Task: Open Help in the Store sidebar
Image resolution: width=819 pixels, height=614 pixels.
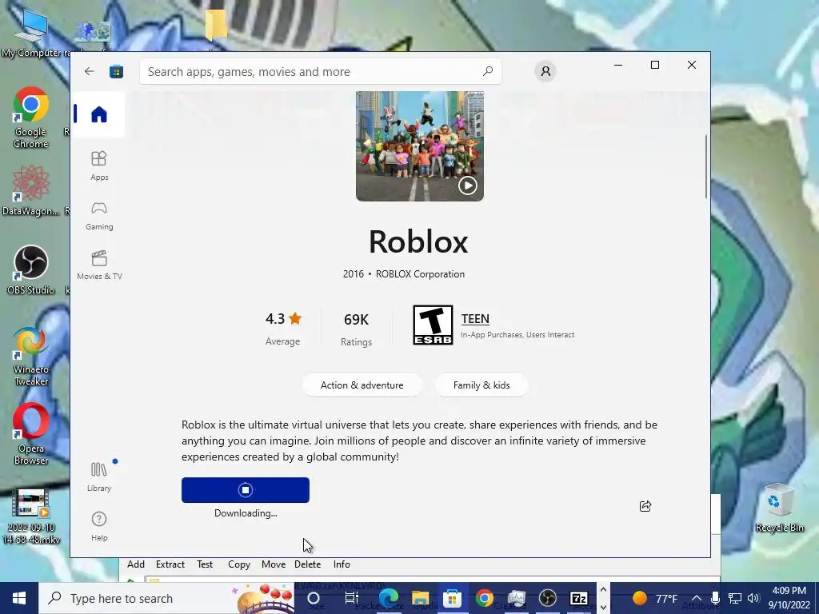Action: coord(99,526)
